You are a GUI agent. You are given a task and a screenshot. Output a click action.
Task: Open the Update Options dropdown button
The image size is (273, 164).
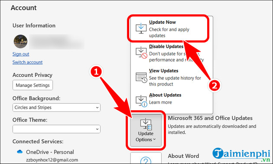pos(146,130)
